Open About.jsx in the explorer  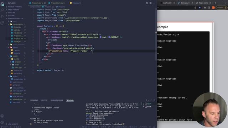click(17, 27)
